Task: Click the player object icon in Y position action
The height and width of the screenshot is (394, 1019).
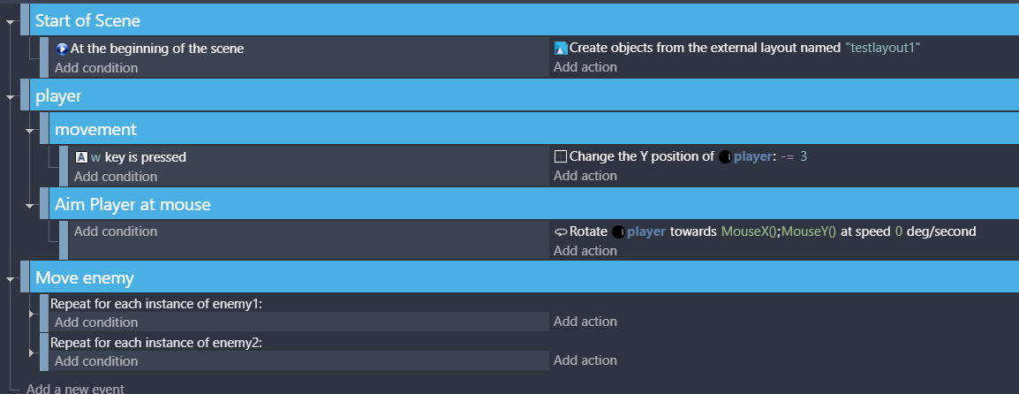Action: pyautogui.click(x=724, y=157)
